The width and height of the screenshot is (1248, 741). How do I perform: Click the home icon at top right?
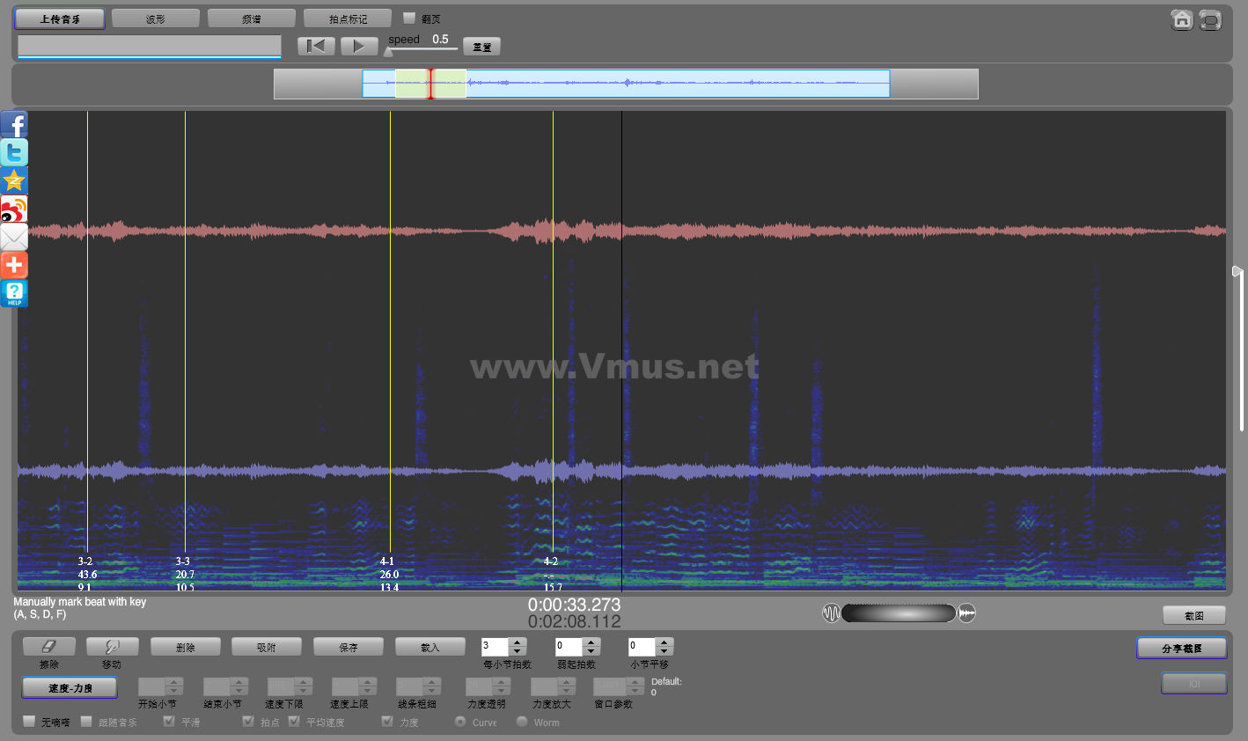tap(1181, 19)
